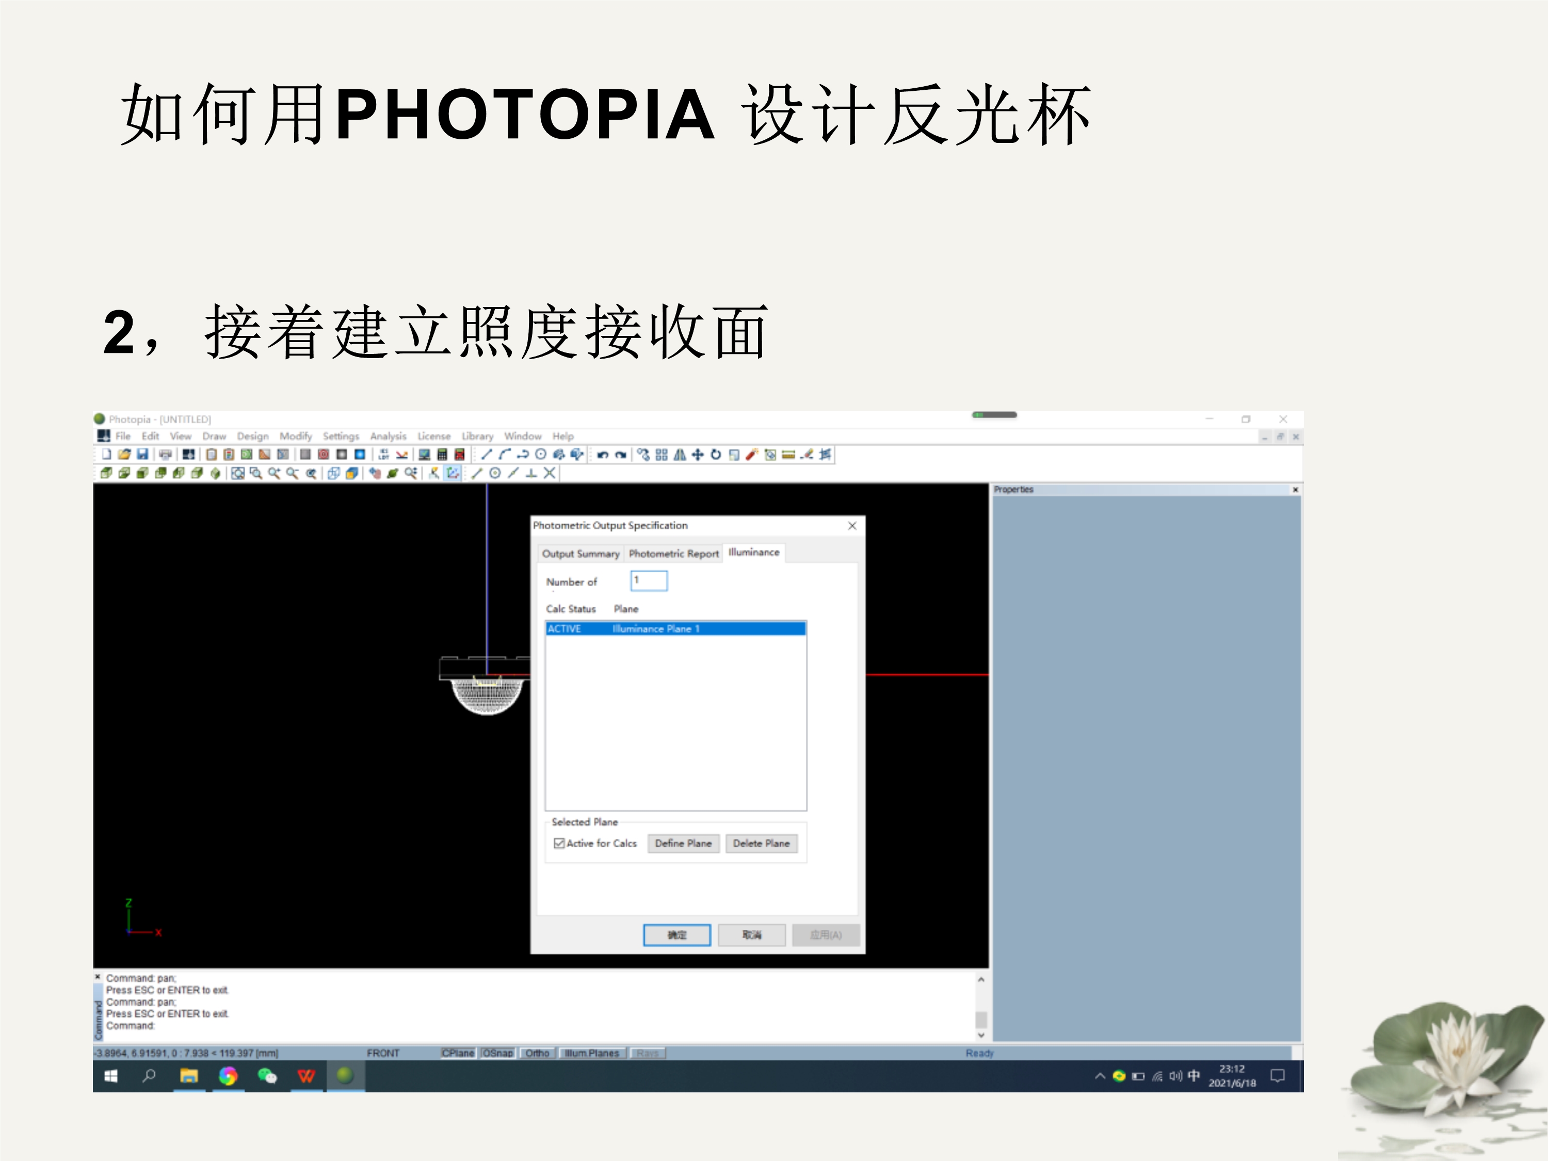
Task: Expand hidden system tray icons chevron
Action: (x=1100, y=1076)
